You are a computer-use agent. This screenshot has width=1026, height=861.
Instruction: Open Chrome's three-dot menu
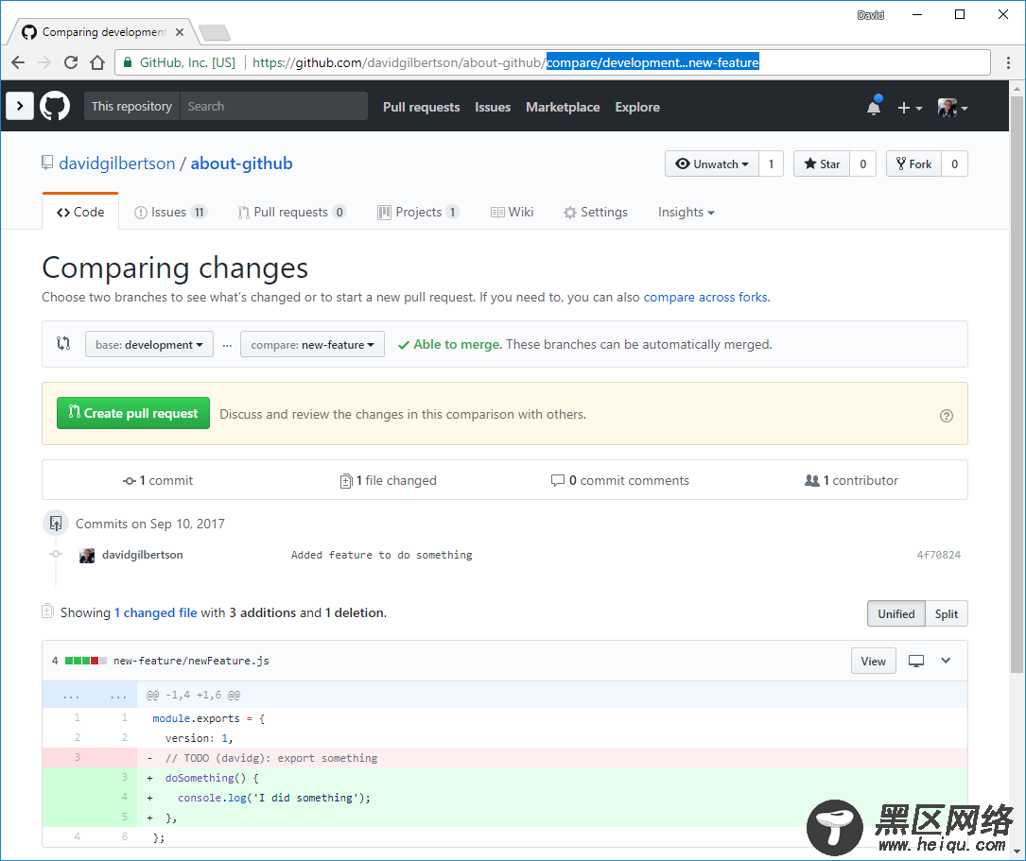[1008, 62]
